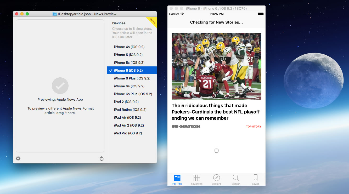
Task: Click the article.json folder icon in title bar
Action: pos(55,14)
